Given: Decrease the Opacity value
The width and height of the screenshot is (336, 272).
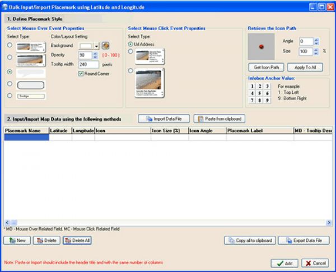Looking at the screenshot, I should [95, 57].
